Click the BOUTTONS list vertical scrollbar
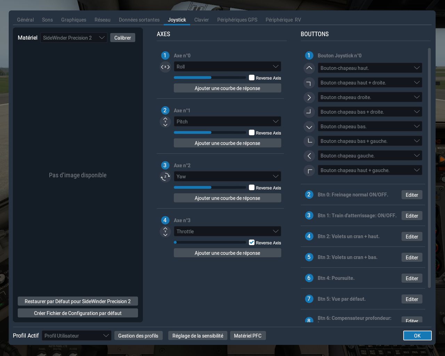This screenshot has width=445, height=356. coord(429,168)
